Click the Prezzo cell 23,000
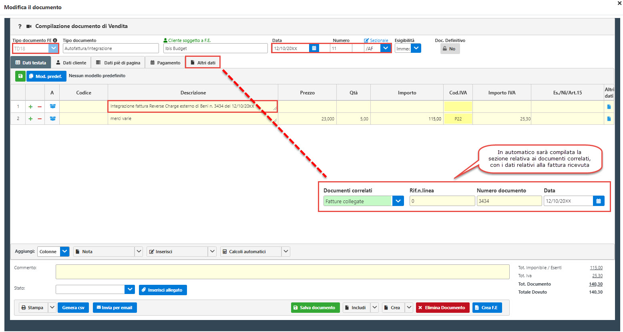Viewport: 623px width, 332px height. pyautogui.click(x=307, y=119)
